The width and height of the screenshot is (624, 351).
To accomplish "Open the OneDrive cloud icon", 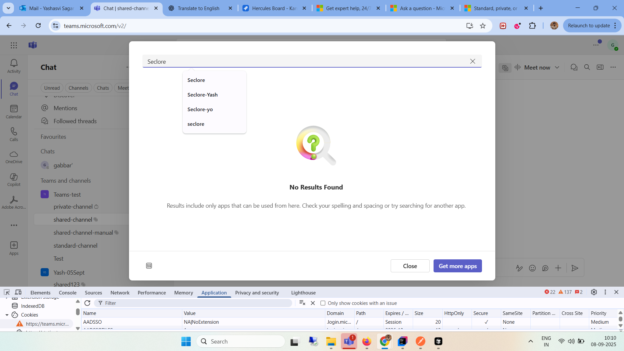I will (x=14, y=157).
